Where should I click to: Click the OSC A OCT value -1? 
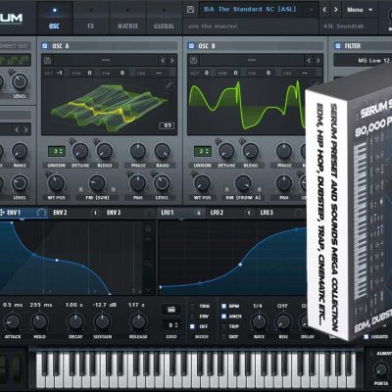pyautogui.click(x=59, y=73)
